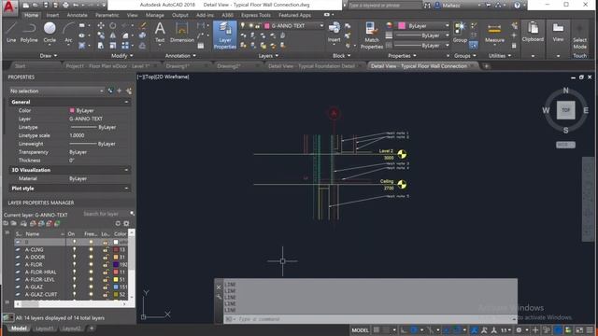Switch to the Annotate ribbon tab
Viewport: 598px width, 336px height.
(77, 15)
